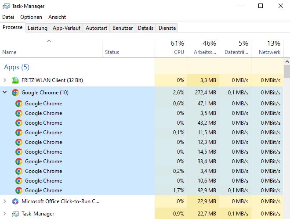Screen dimensions: 290x219
Task: Sort by Datenträger column header
Action: coord(235,48)
